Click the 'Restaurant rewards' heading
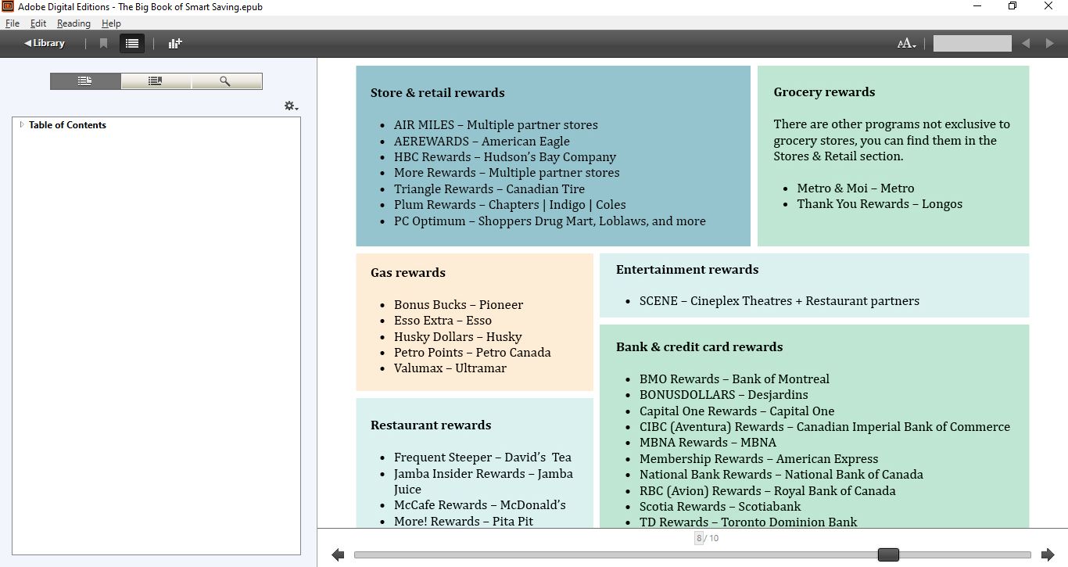 pyautogui.click(x=431, y=425)
